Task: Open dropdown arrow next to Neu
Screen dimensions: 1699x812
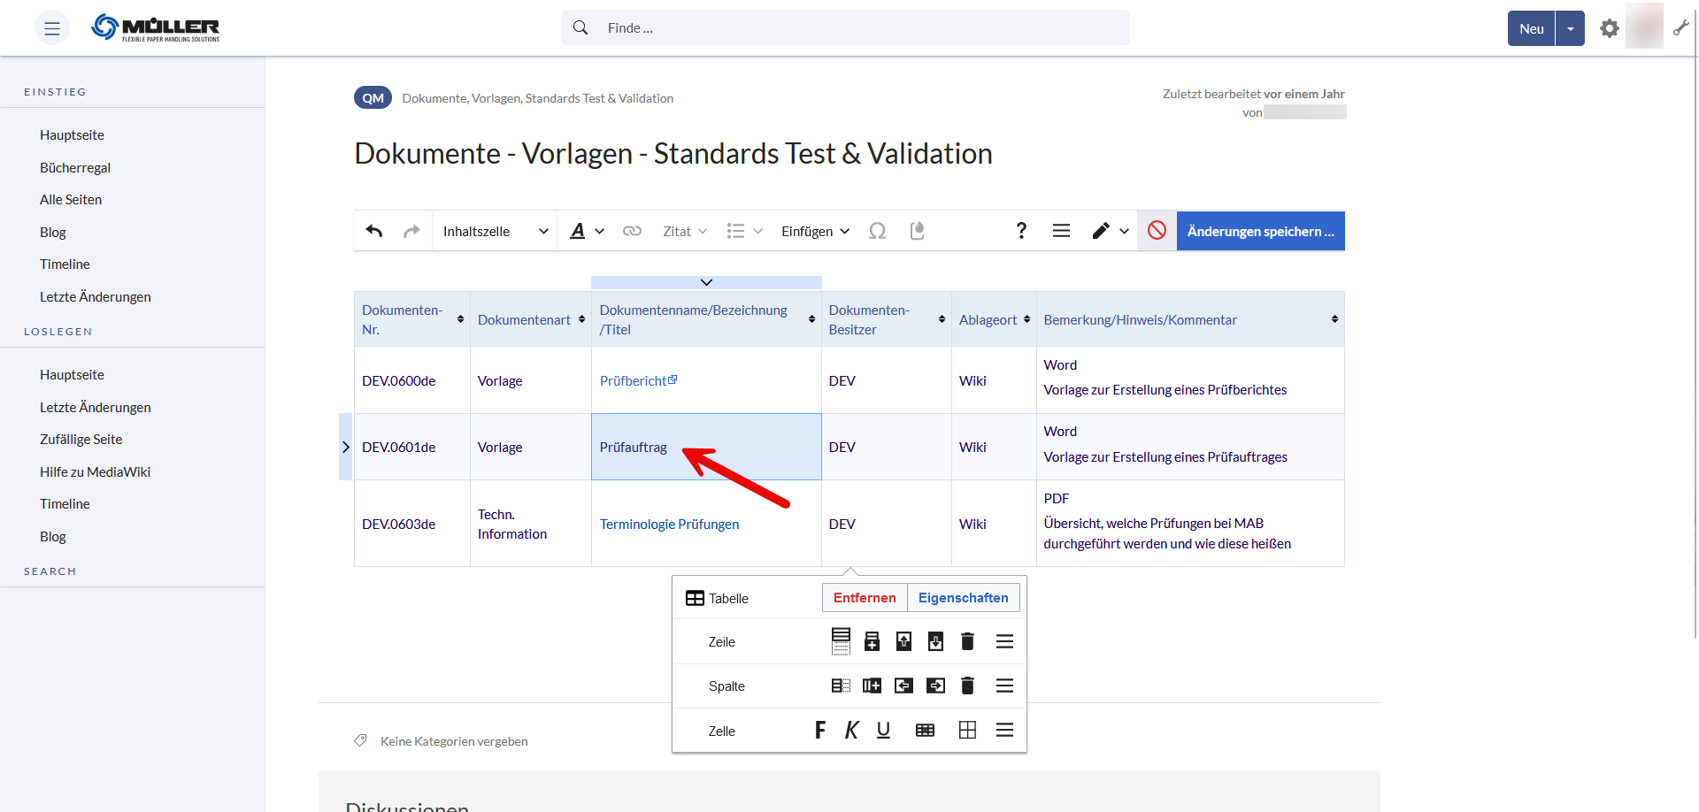Action: click(1570, 28)
